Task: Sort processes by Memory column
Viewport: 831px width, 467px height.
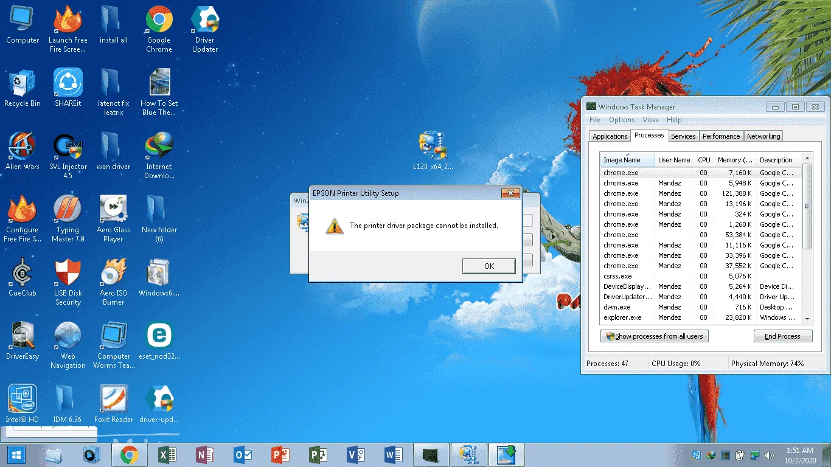Action: point(735,160)
